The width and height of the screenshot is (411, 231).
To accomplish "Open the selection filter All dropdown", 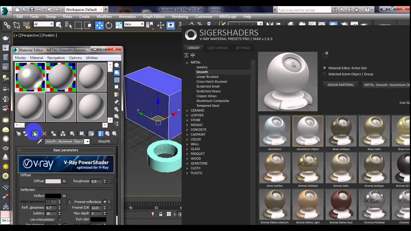I will click(x=43, y=24).
